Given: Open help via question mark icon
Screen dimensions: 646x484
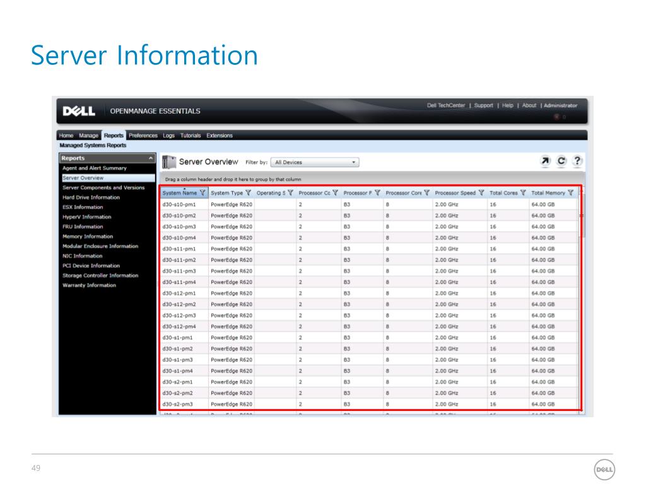Looking at the screenshot, I should [577, 161].
